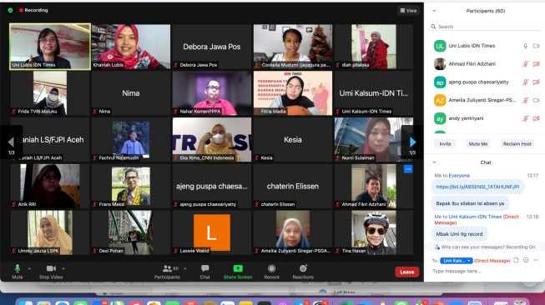
Task: Open the Umi Kals... recipient dropdown
Action: point(456,261)
